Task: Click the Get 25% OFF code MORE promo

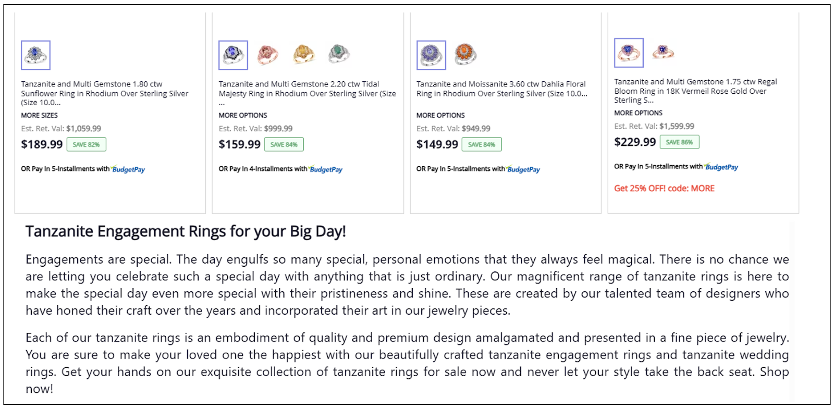Action: 664,189
